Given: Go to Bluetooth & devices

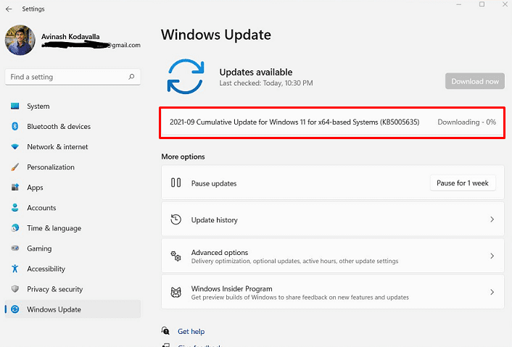Looking at the screenshot, I should pyautogui.click(x=73, y=126).
